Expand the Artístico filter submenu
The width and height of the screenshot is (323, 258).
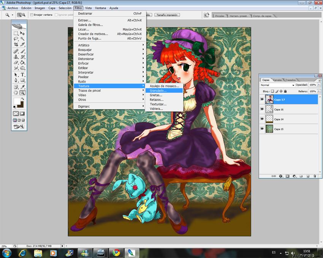point(110,45)
